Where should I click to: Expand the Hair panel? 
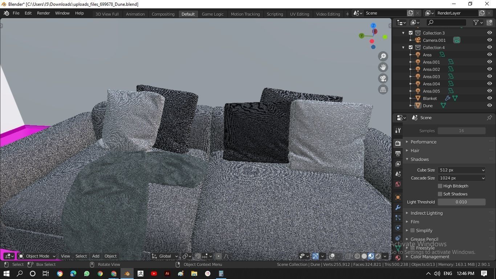tap(415, 150)
